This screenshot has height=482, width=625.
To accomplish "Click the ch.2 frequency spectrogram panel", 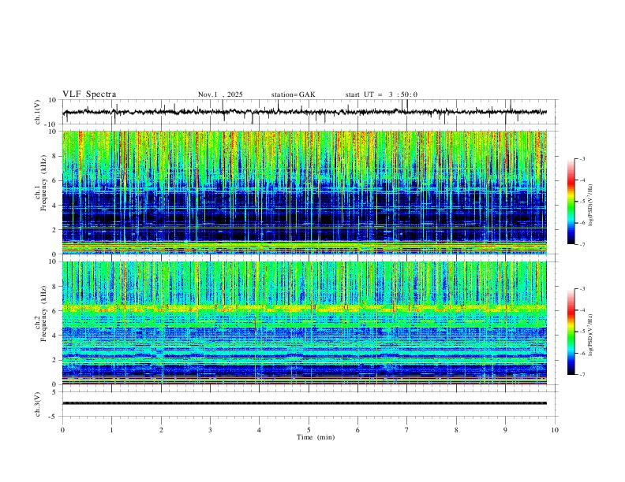I will click(x=305, y=323).
